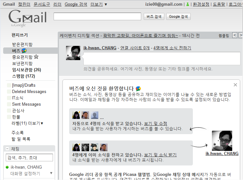Image resolution: width=243 pixels, height=180 pixels.
Task: Click the web clip headline link
Action: pos(141,36)
